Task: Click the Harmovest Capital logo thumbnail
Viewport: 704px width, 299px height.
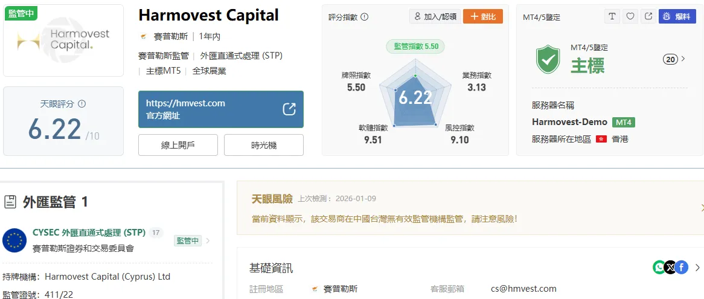Action: tap(63, 40)
